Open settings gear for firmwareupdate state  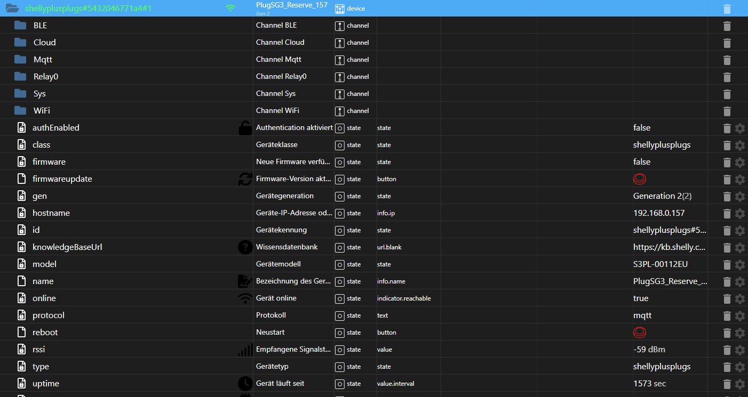739,179
